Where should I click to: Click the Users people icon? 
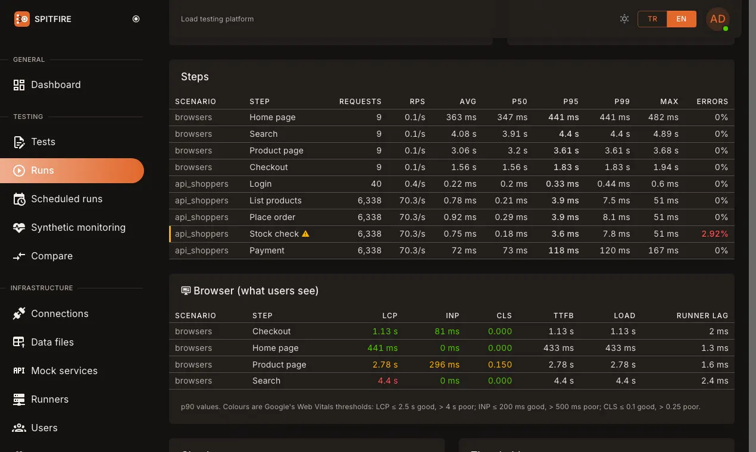19,428
